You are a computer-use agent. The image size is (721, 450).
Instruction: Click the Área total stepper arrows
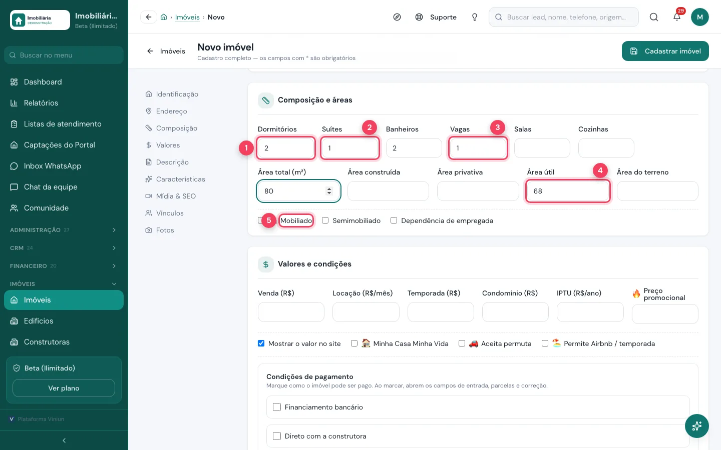click(329, 191)
